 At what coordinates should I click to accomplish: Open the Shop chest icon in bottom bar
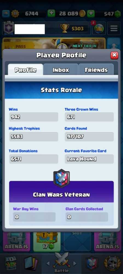tap(10, 264)
